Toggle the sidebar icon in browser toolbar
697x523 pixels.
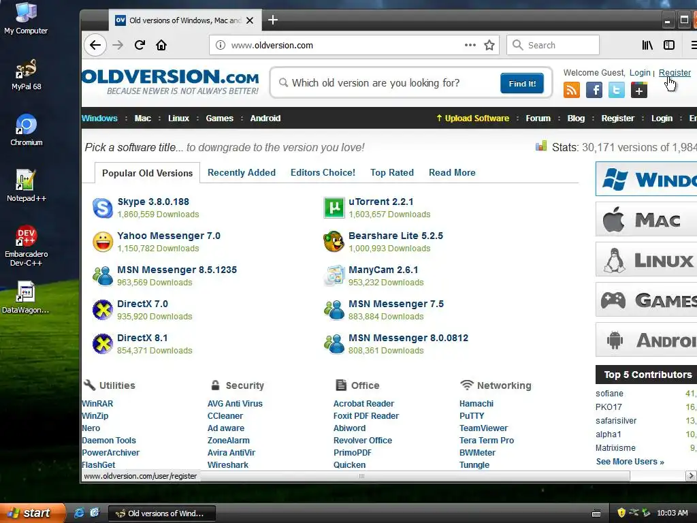pos(669,45)
